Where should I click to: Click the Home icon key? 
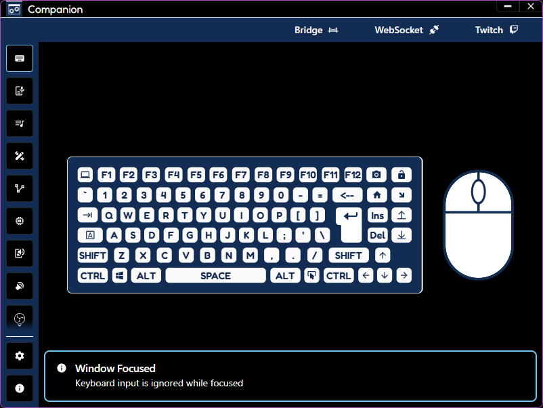coord(377,195)
